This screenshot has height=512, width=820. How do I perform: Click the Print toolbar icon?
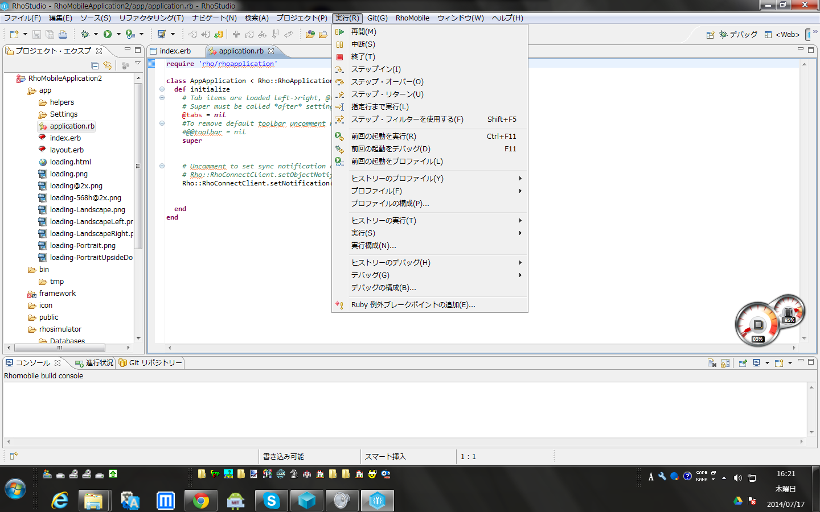pyautogui.click(x=63, y=34)
